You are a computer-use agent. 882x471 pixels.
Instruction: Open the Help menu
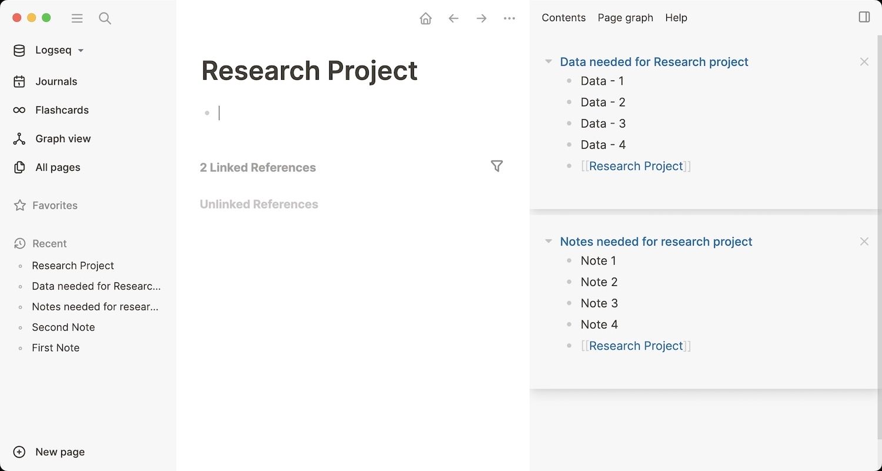pos(676,18)
